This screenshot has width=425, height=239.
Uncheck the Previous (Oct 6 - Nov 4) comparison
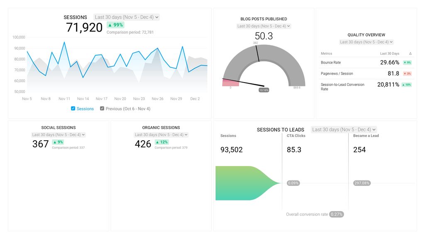coord(102,108)
